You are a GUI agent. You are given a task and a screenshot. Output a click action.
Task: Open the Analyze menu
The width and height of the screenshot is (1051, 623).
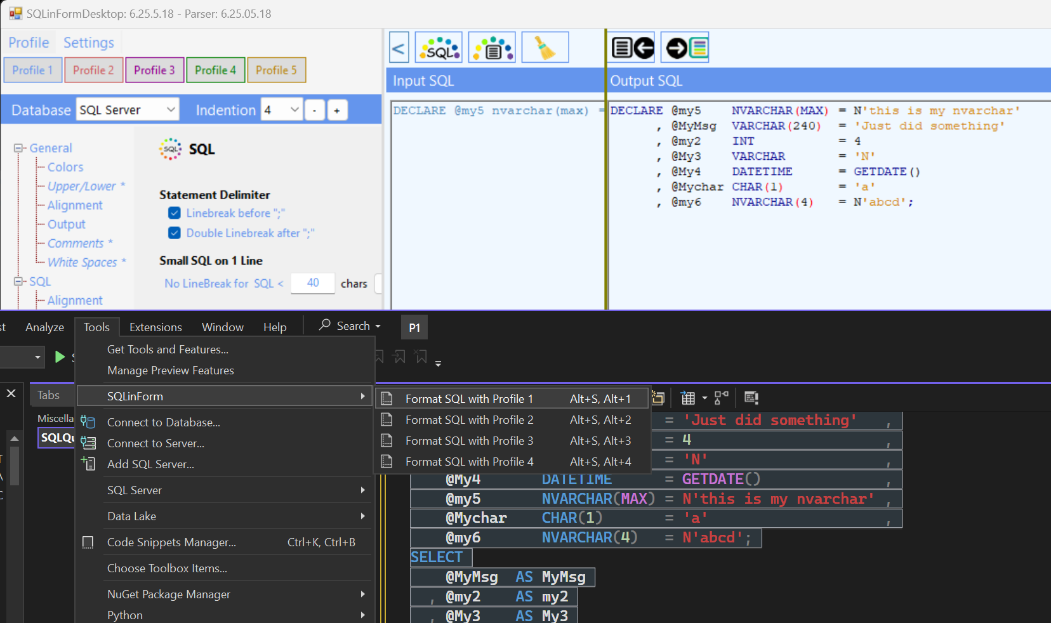point(44,327)
